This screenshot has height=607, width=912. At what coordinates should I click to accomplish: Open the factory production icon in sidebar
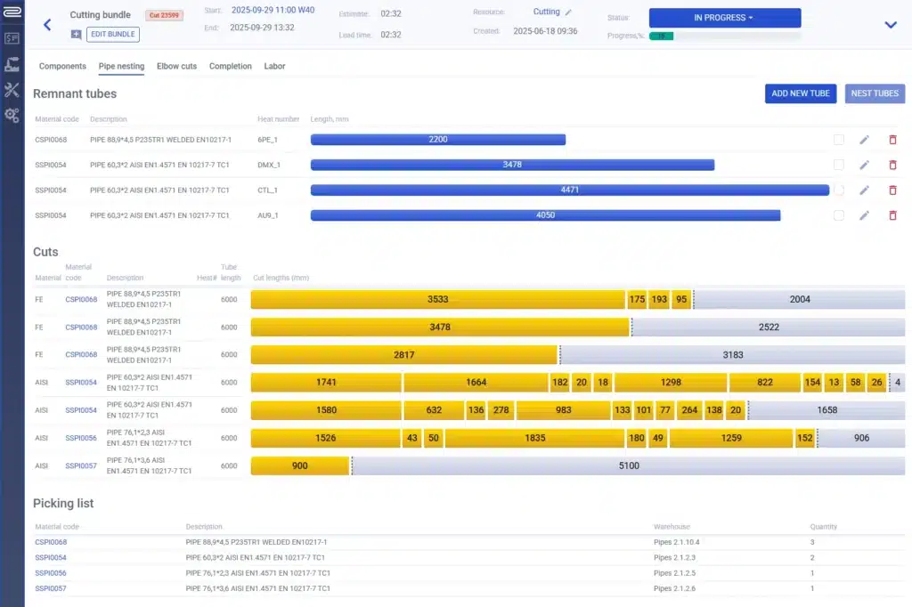tap(12, 64)
